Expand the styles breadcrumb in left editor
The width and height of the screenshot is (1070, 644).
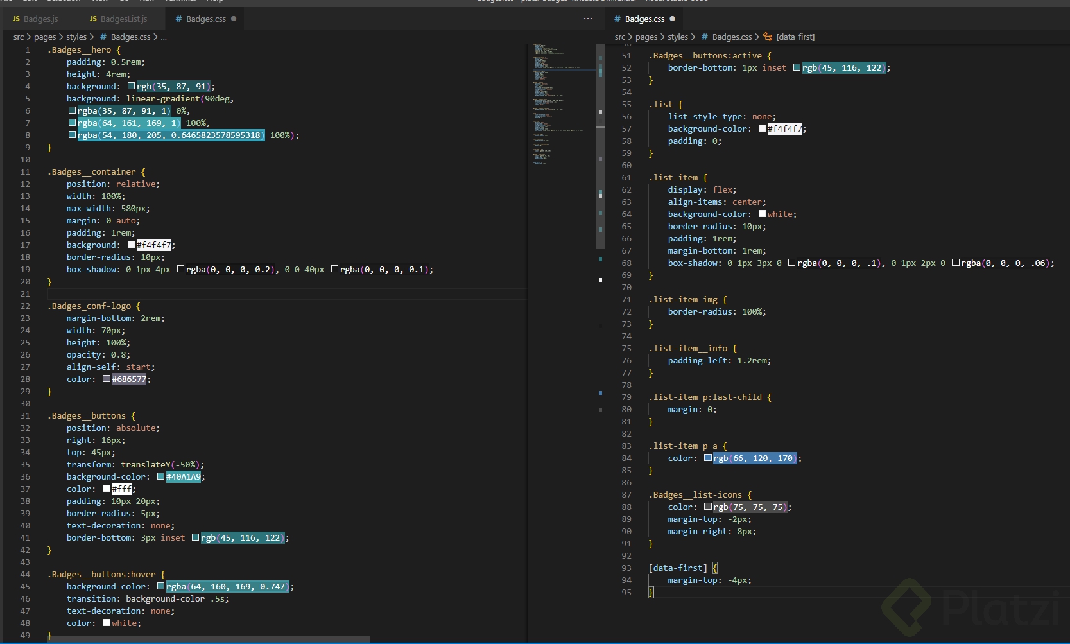[76, 37]
